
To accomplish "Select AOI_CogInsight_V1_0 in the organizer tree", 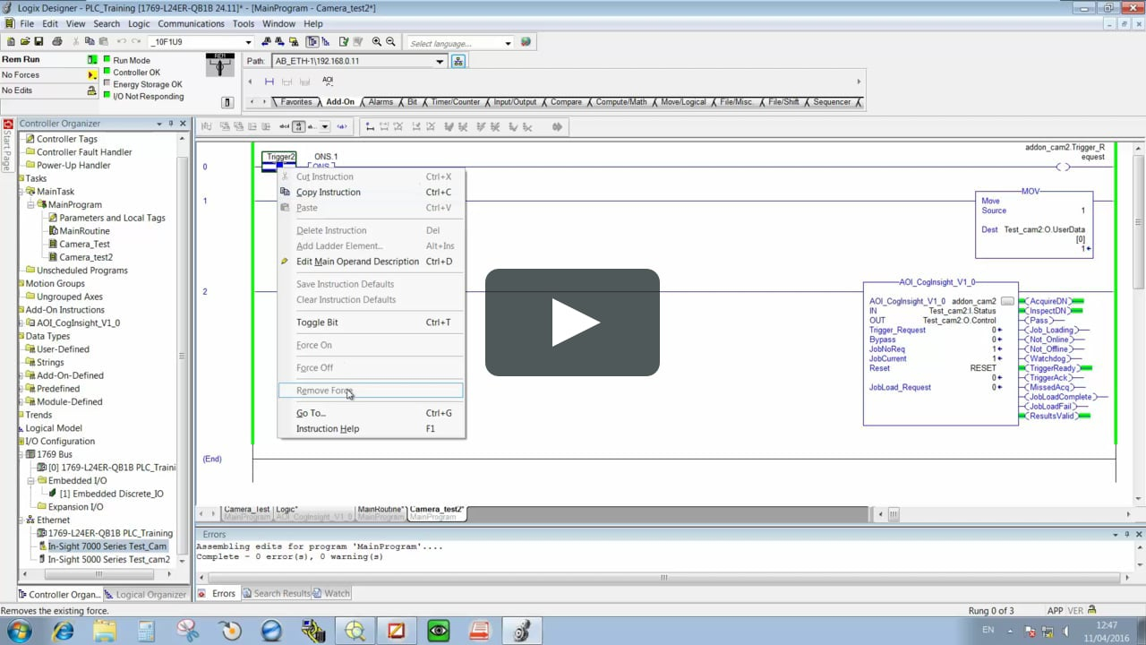I will (78, 322).
